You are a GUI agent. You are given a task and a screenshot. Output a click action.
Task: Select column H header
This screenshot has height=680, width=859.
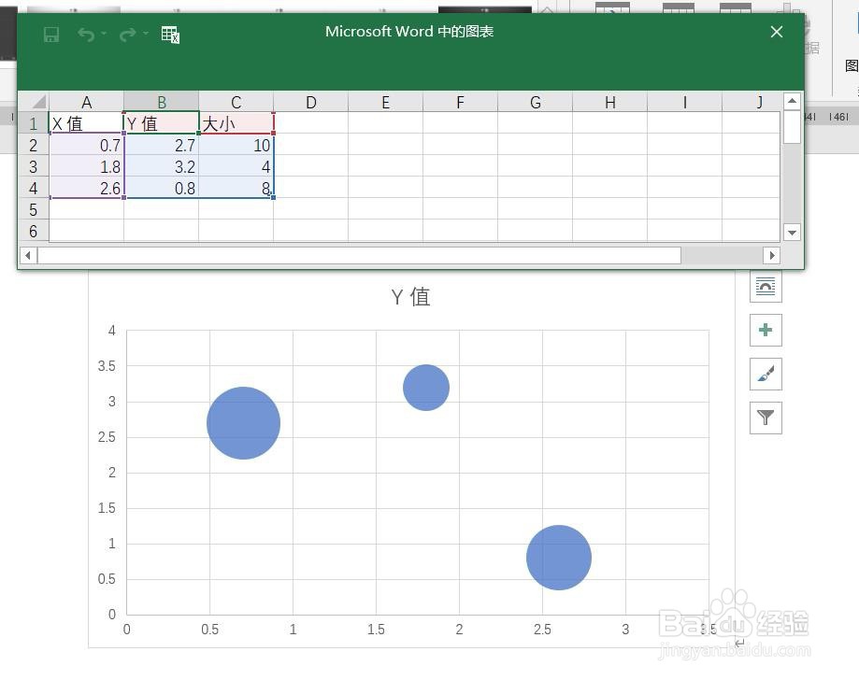[609, 102]
